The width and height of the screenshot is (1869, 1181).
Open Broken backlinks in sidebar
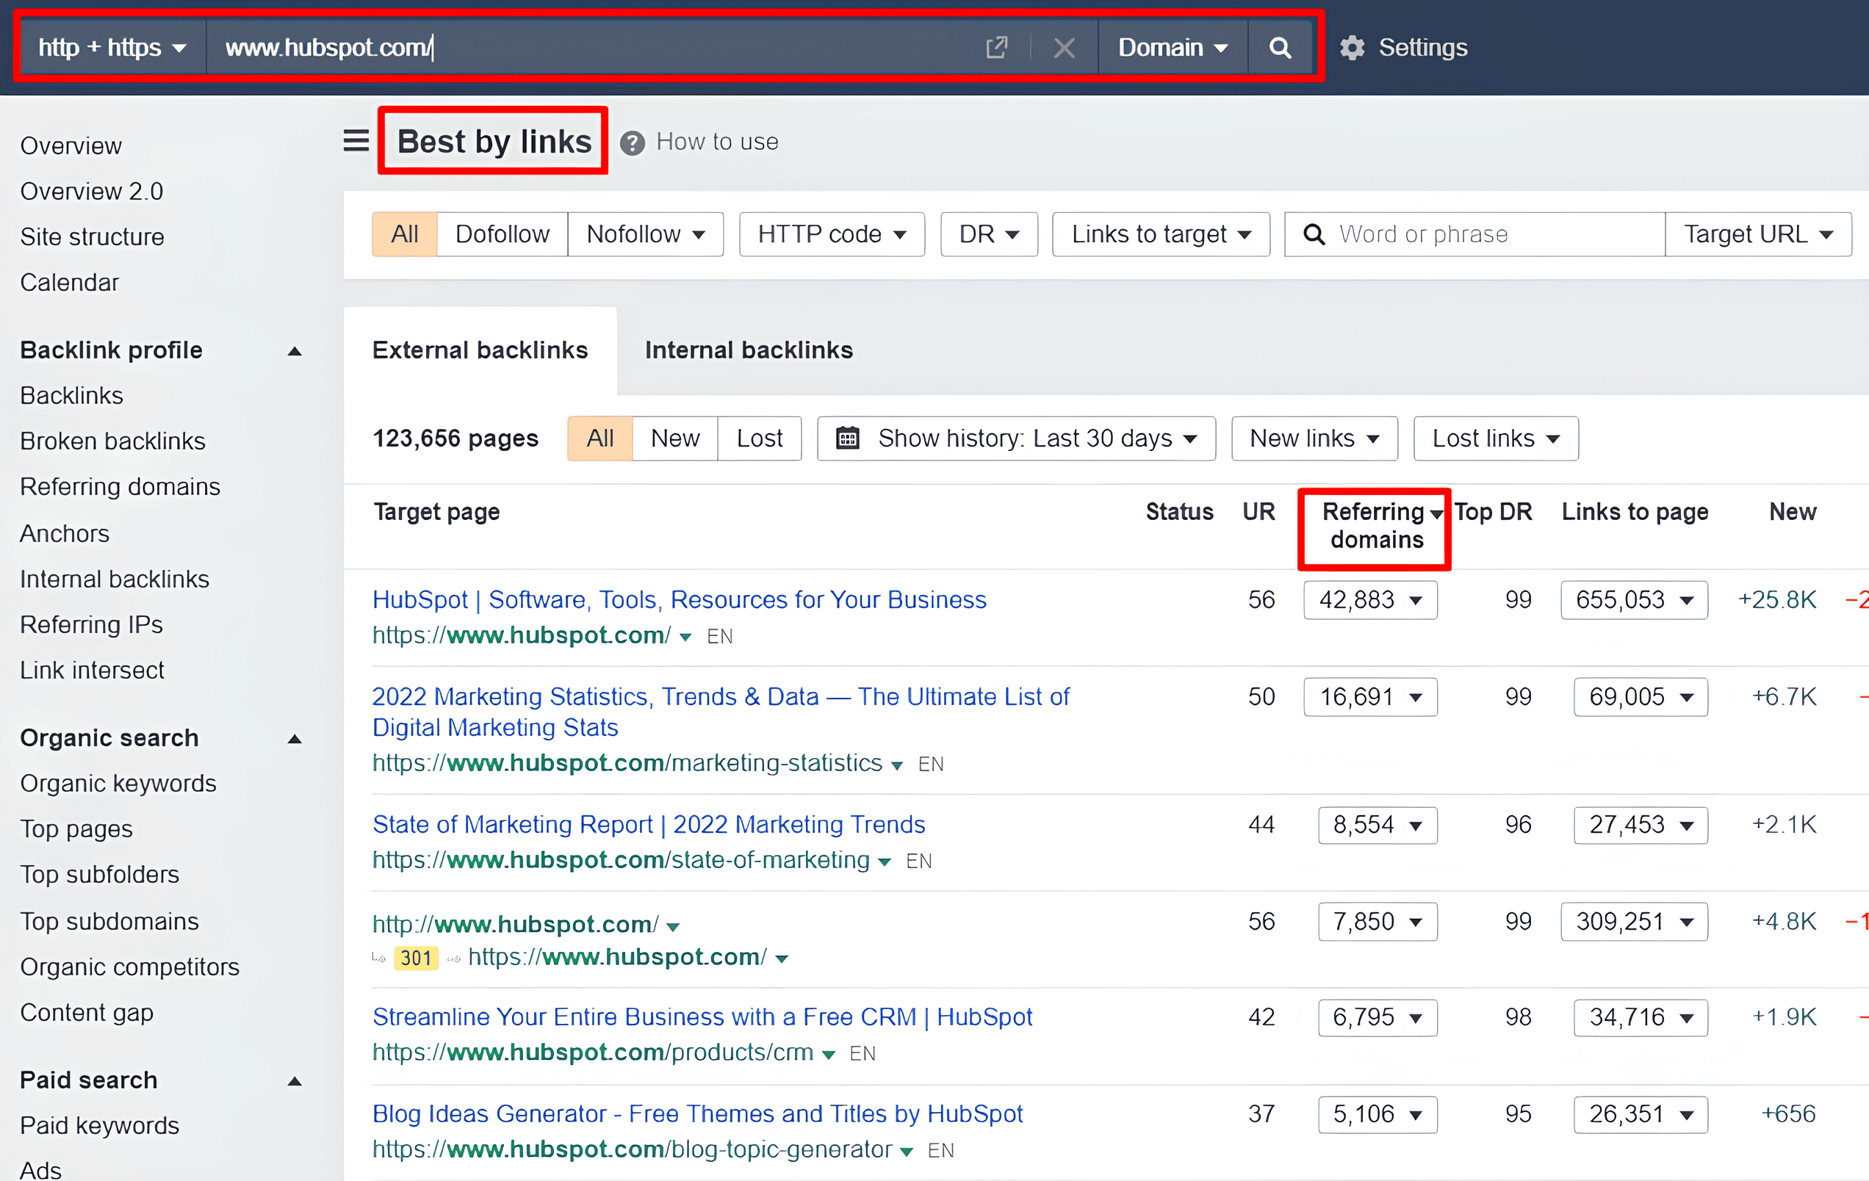point(112,441)
